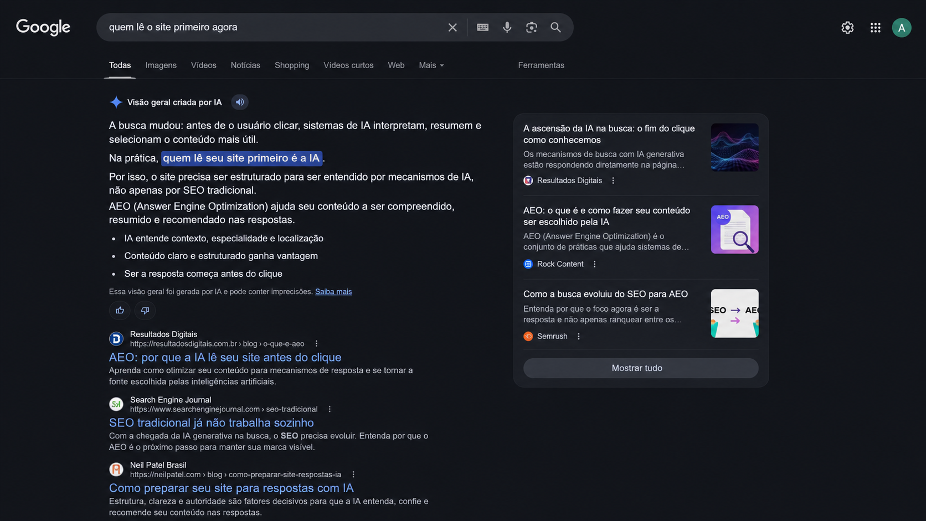Switch to the Vídeos curtos tab
This screenshot has width=926, height=521.
[348, 65]
